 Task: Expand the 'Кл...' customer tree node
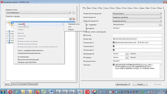click(x=7, y=40)
